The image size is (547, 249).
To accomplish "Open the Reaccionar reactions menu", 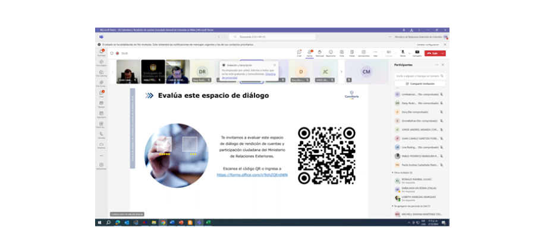I will [x=331, y=53].
